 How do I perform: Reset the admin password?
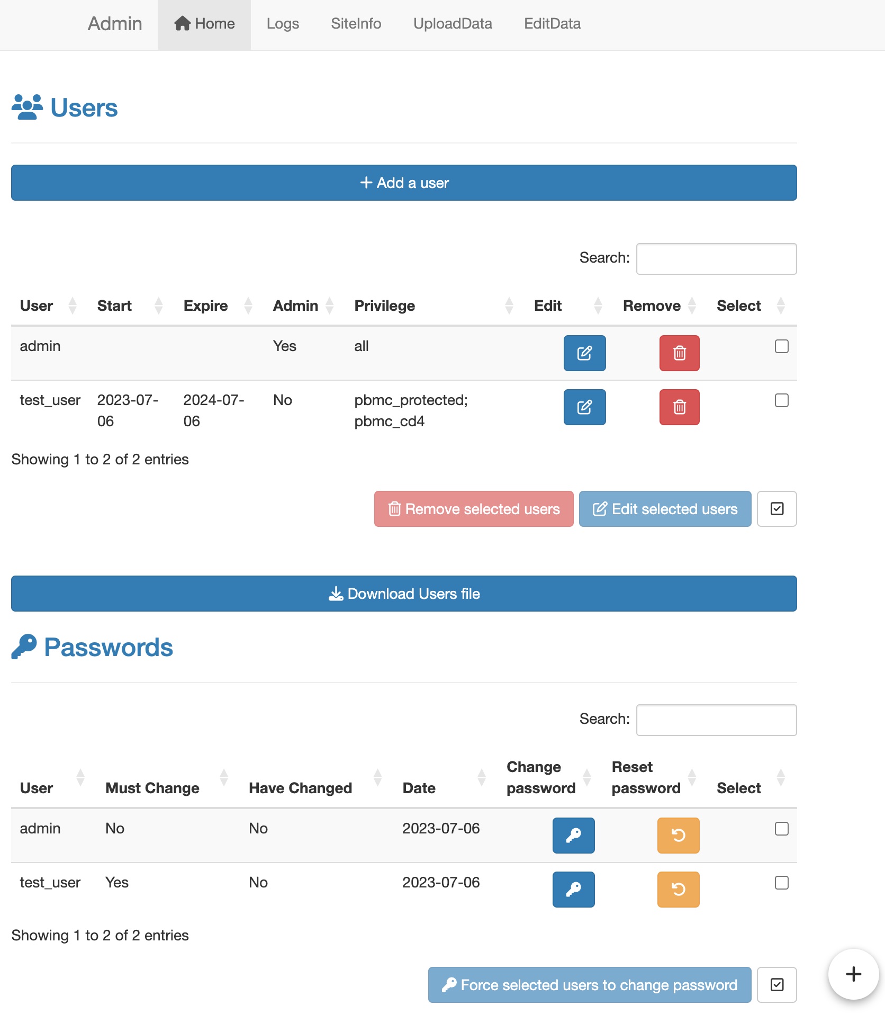(678, 836)
